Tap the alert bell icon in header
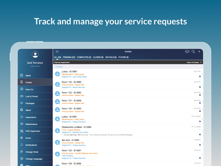Viewport: 221px width, 166px height. 187,52
